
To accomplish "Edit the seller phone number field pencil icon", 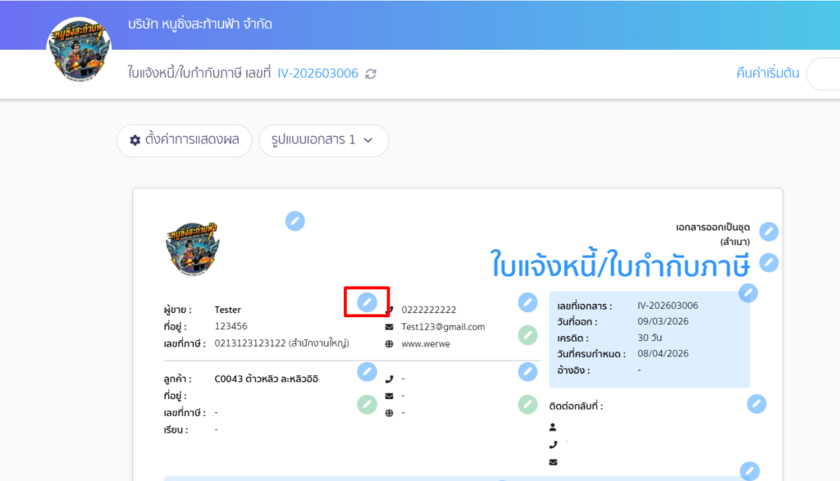I will point(527,302).
